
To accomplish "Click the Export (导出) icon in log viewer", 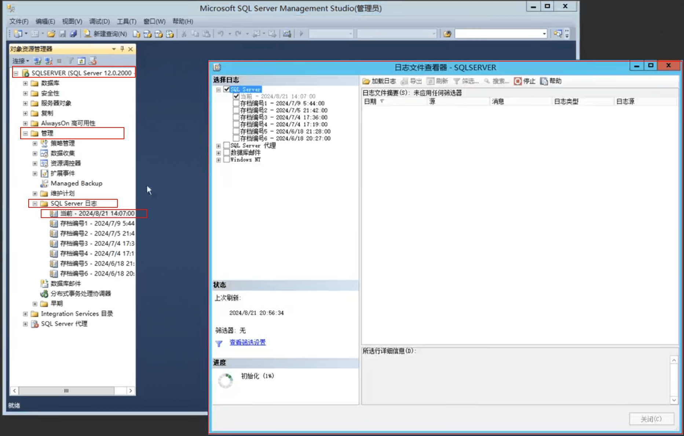I will coord(405,81).
